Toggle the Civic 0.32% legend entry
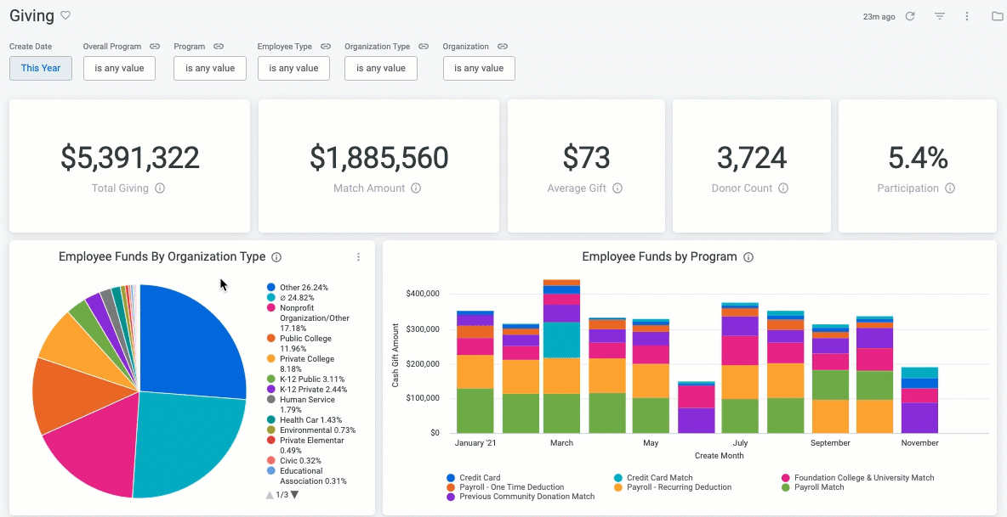The image size is (1007, 517). pyautogui.click(x=294, y=461)
